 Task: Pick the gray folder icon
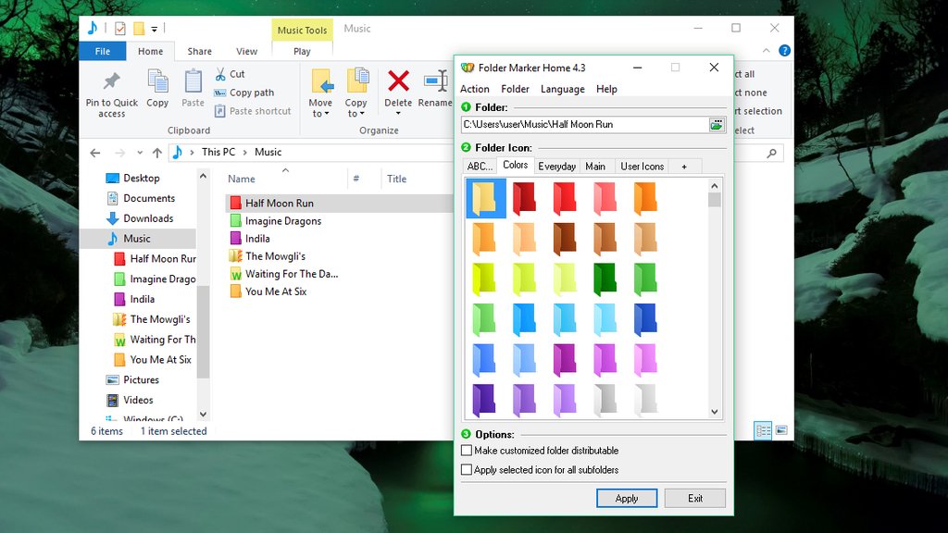(605, 400)
